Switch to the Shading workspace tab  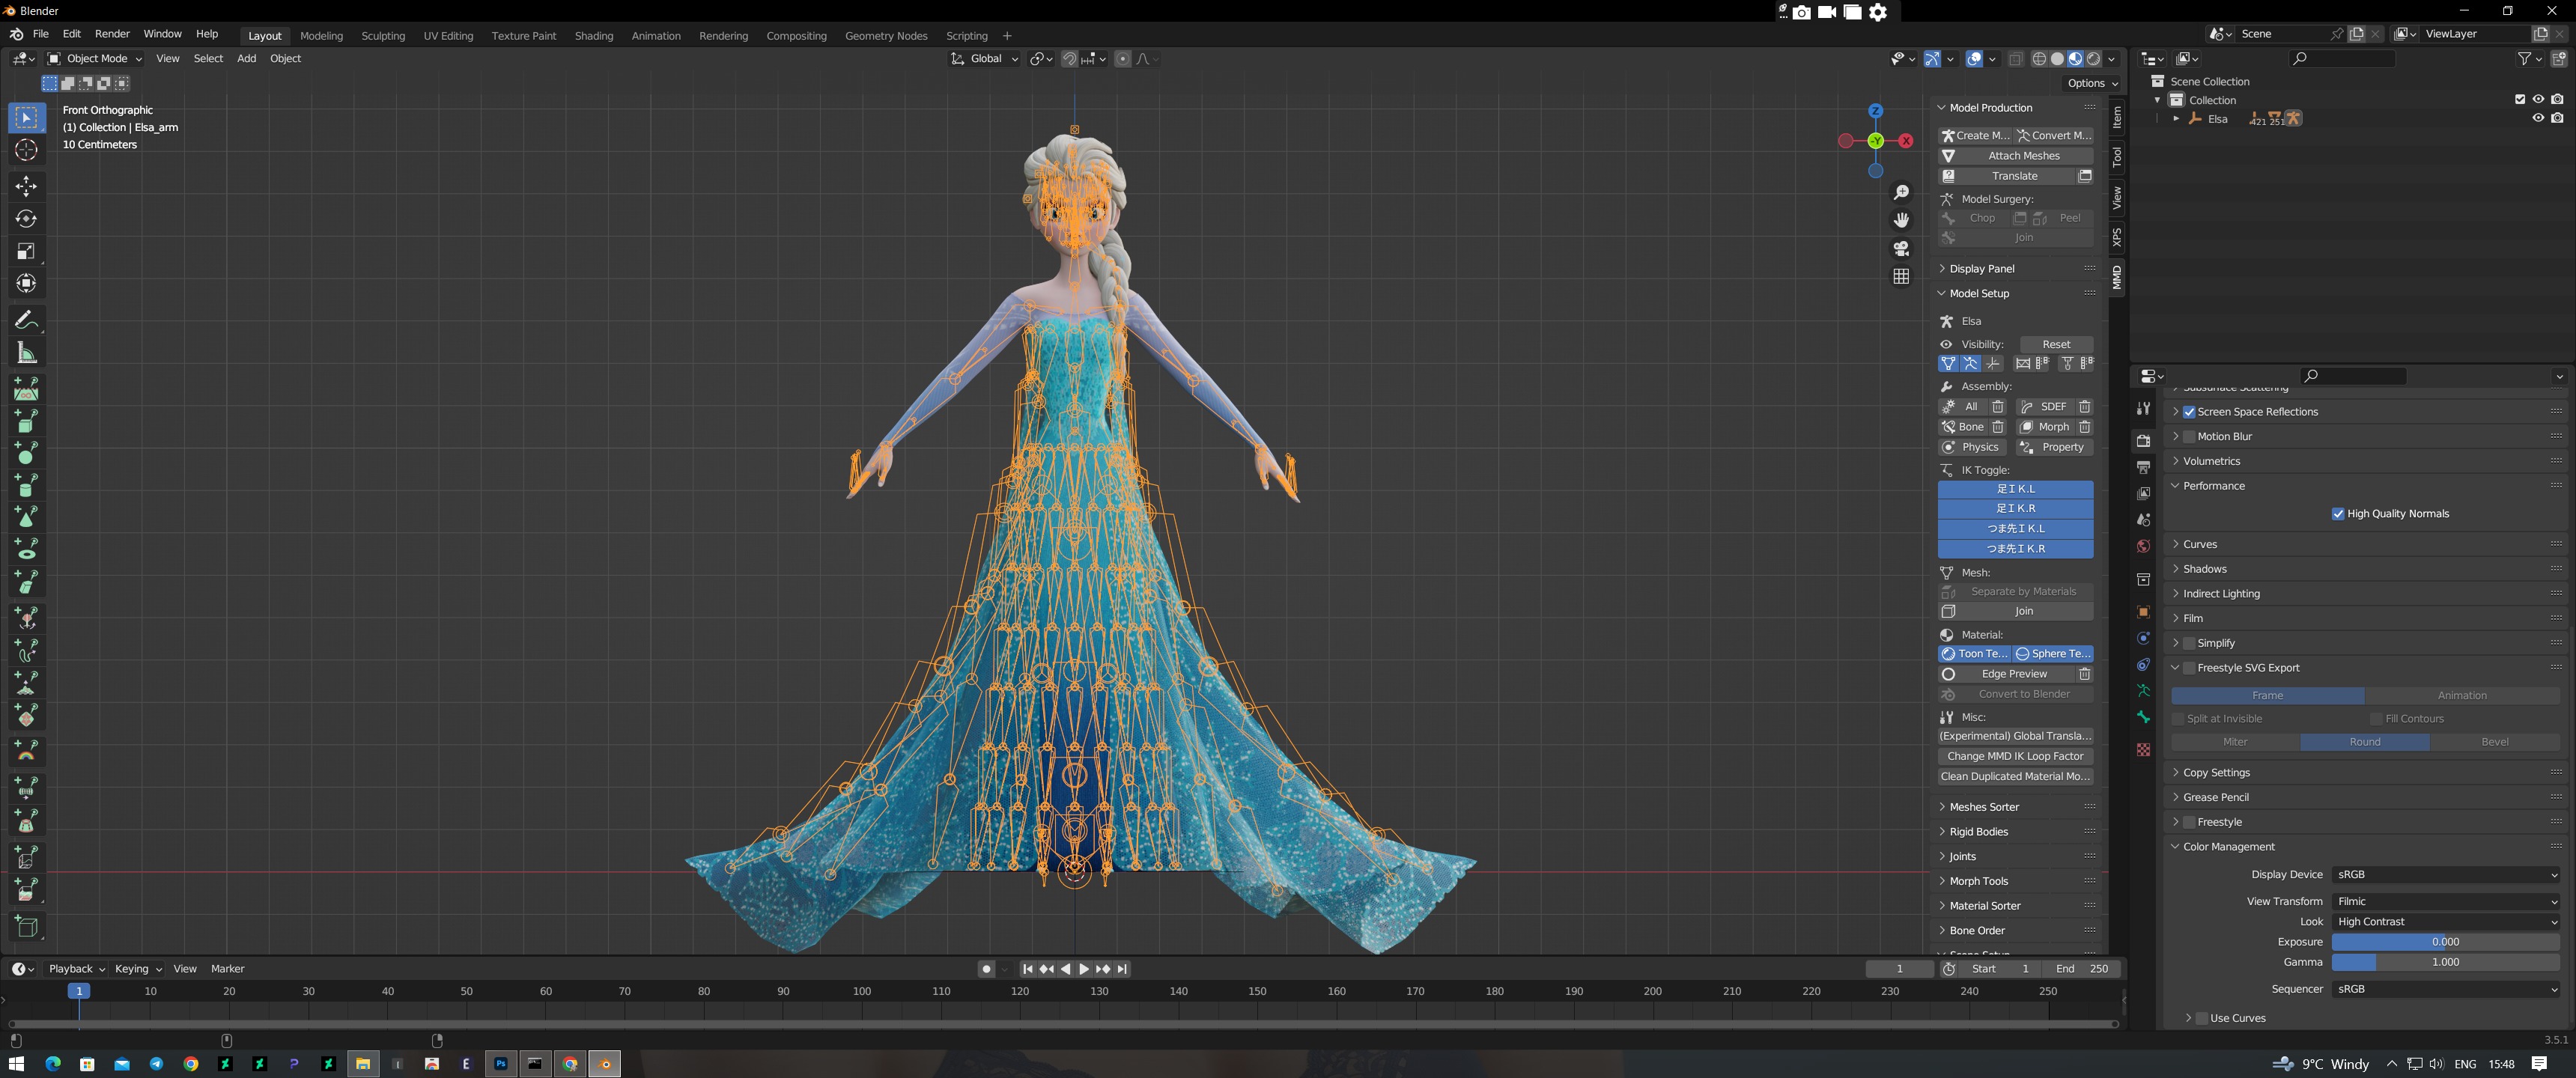tap(593, 36)
